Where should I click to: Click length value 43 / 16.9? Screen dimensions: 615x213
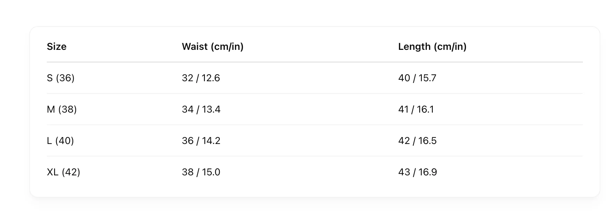coord(417,172)
